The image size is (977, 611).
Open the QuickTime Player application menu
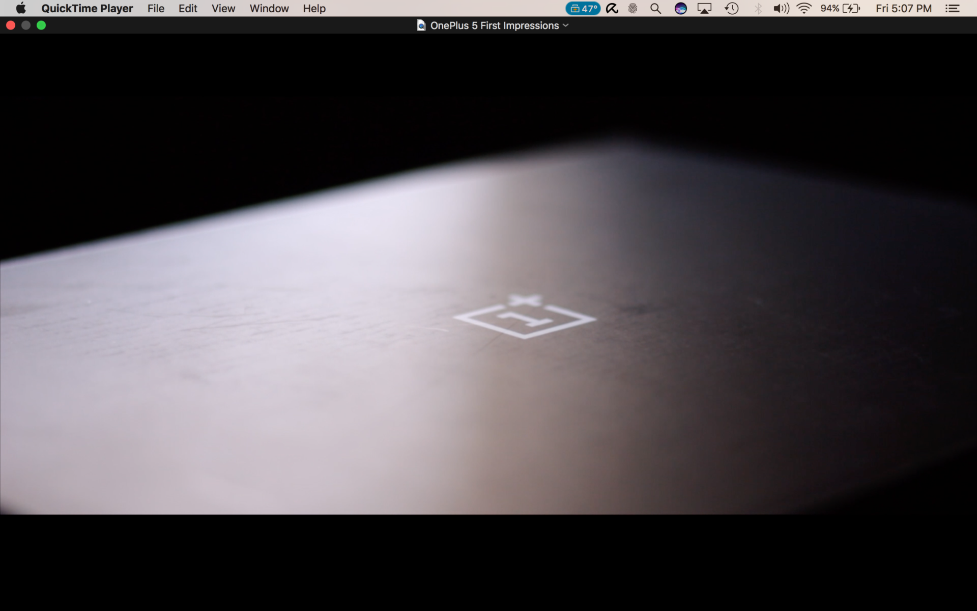click(87, 8)
